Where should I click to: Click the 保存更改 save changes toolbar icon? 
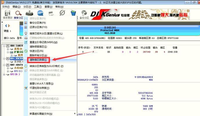[x=7, y=13]
